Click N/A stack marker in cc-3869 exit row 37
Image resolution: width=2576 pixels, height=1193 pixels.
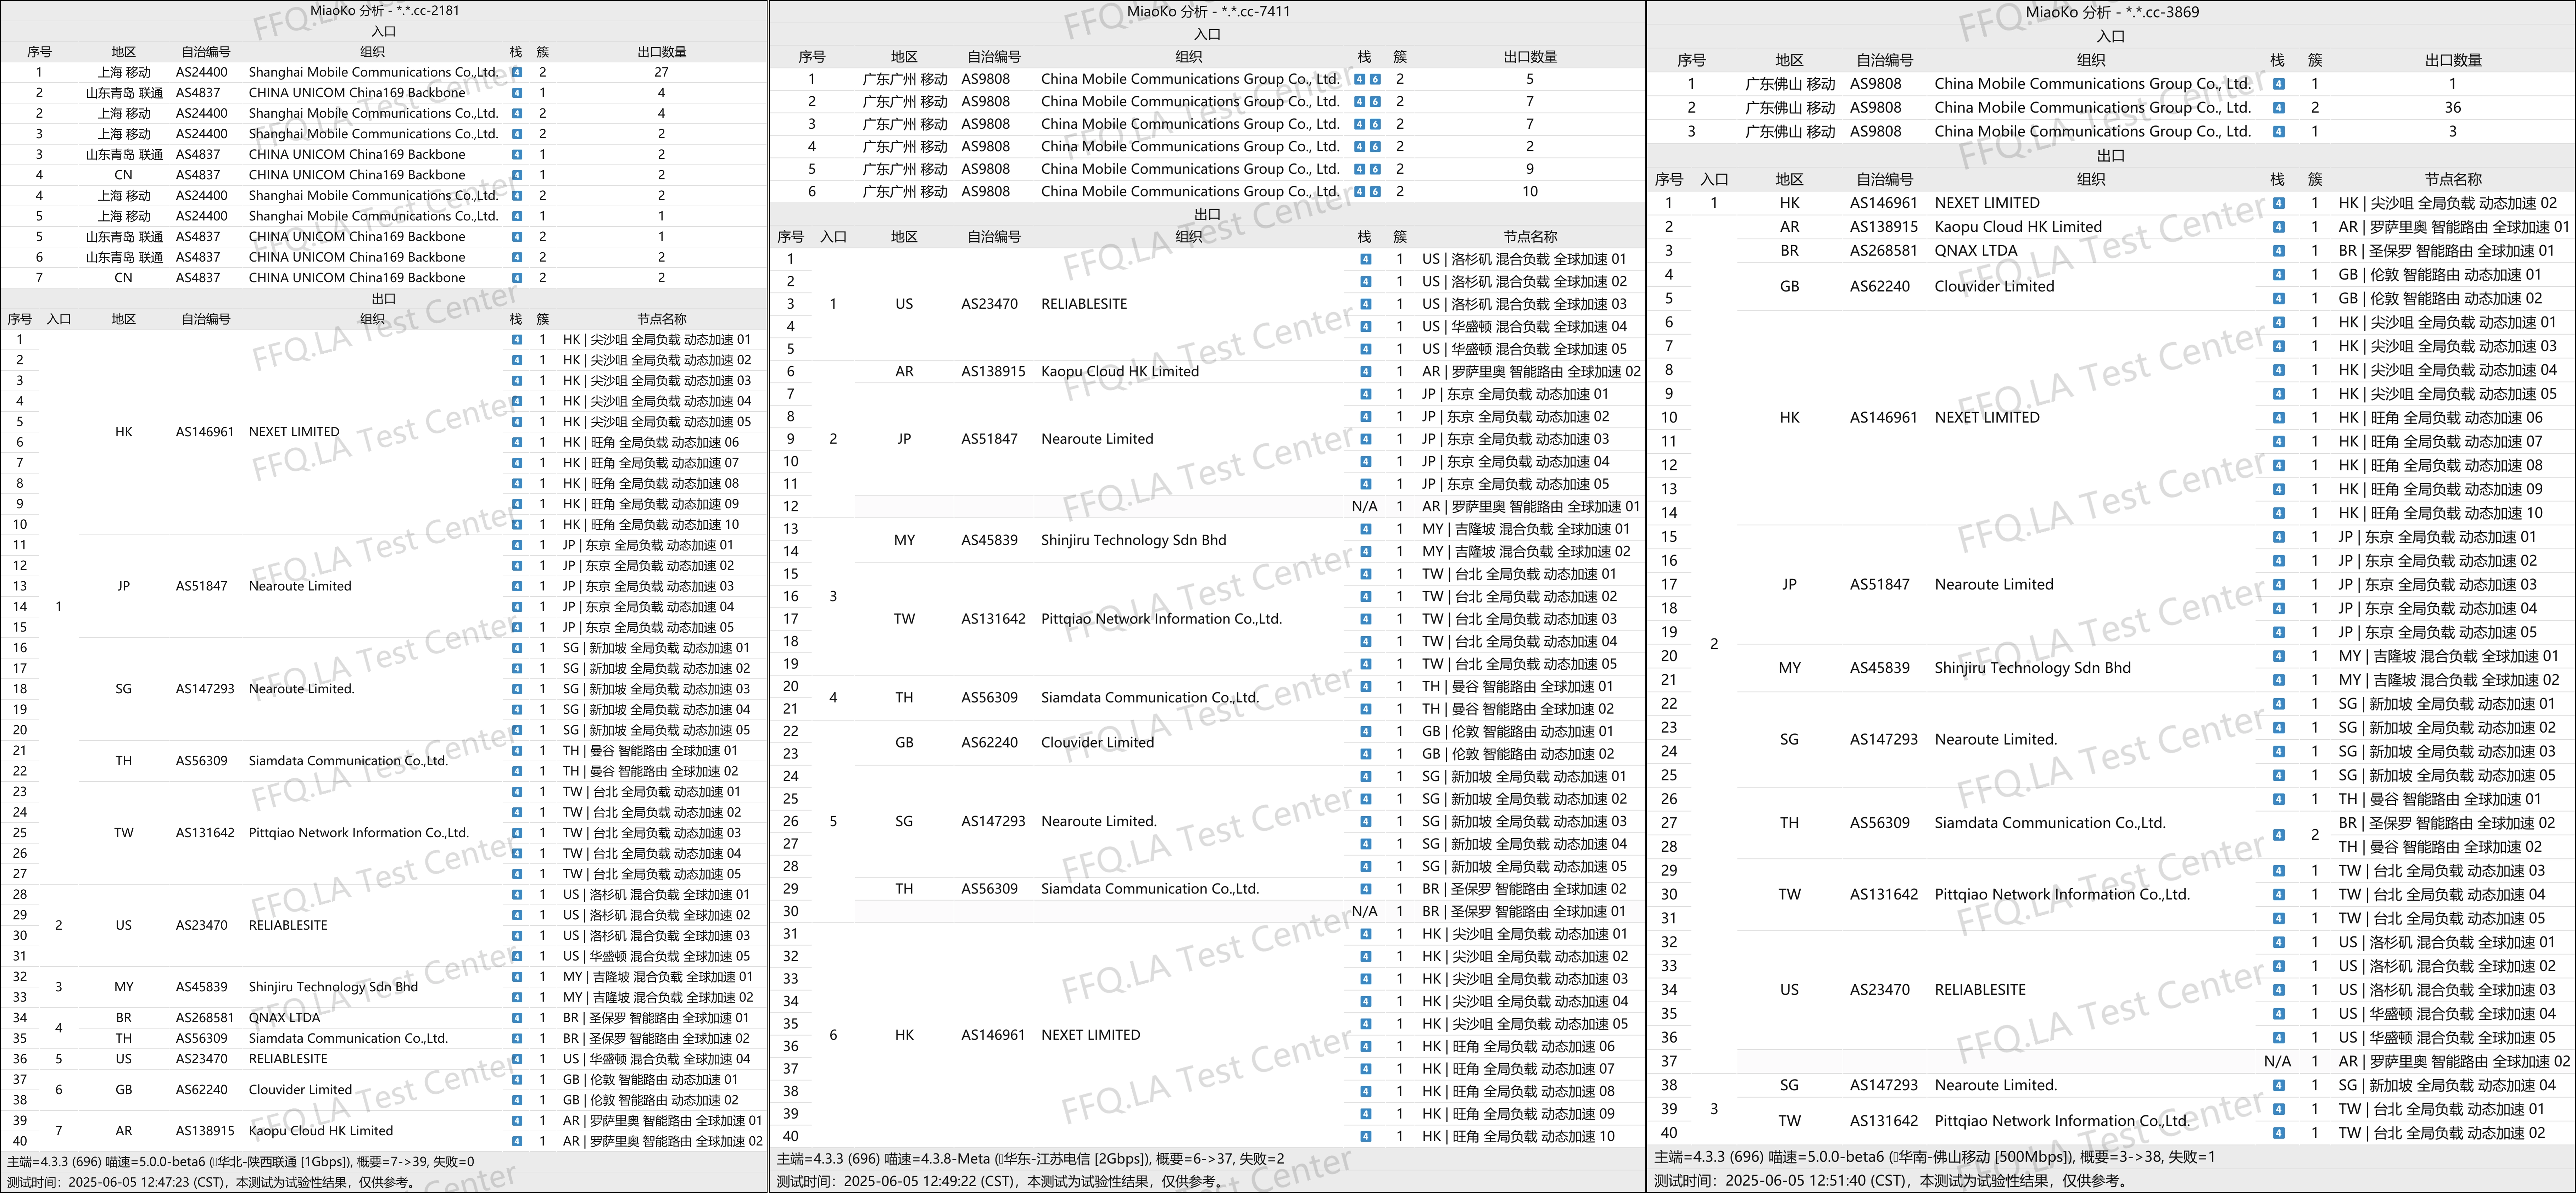2277,1061
